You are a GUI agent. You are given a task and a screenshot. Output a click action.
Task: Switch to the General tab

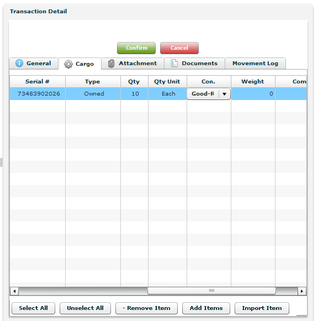click(34, 64)
